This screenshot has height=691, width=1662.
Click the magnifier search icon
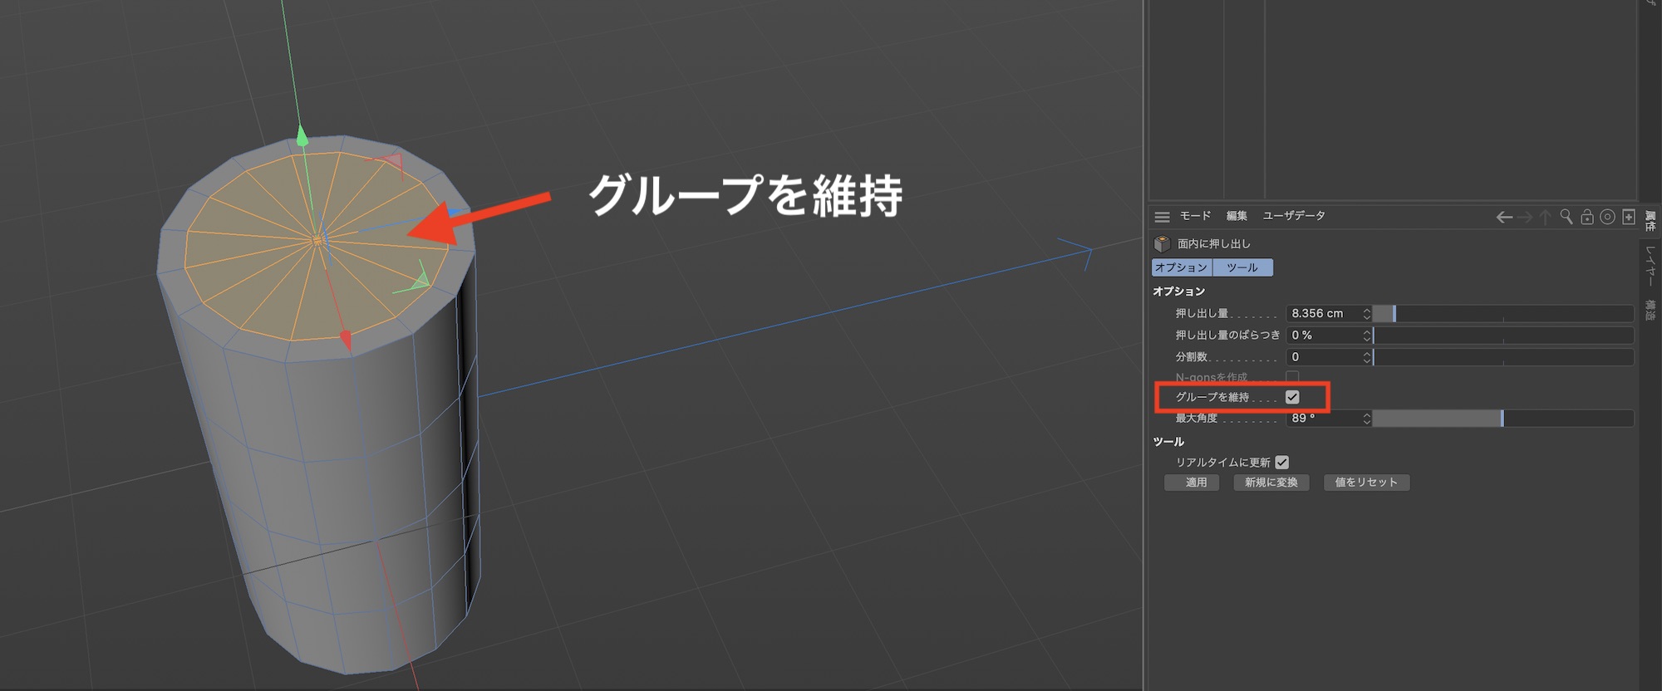1566,217
